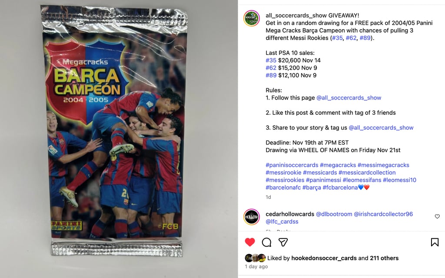Unlike the post via red heart icon
Viewport: 445px width, 278px height.
[250, 242]
